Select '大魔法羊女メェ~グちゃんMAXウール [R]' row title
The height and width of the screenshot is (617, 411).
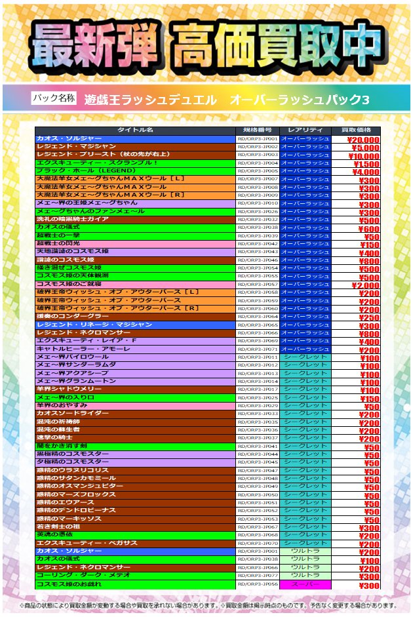pyautogui.click(x=135, y=195)
